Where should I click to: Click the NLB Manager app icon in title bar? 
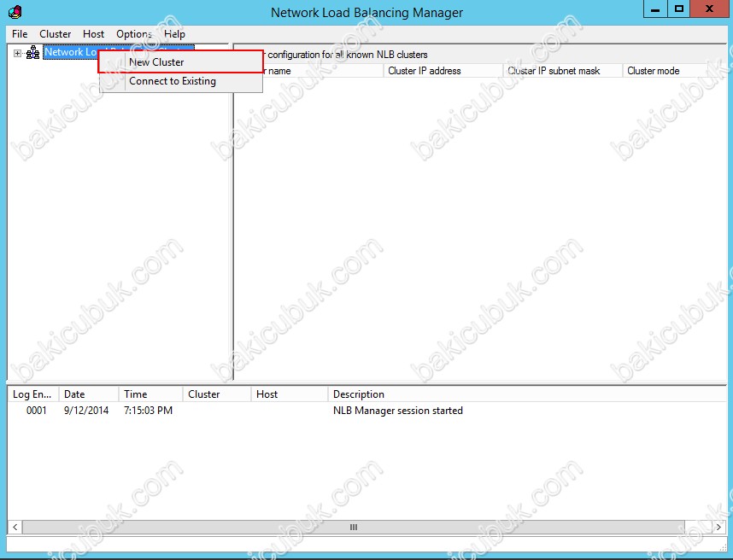15,12
